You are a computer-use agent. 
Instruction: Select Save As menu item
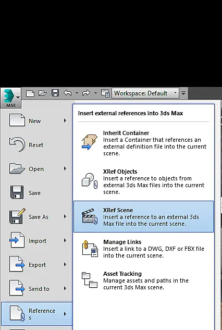pyautogui.click(x=37, y=217)
